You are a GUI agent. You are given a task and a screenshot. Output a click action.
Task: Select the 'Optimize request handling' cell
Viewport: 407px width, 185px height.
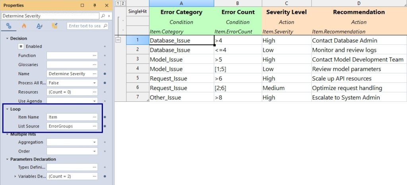click(359, 88)
